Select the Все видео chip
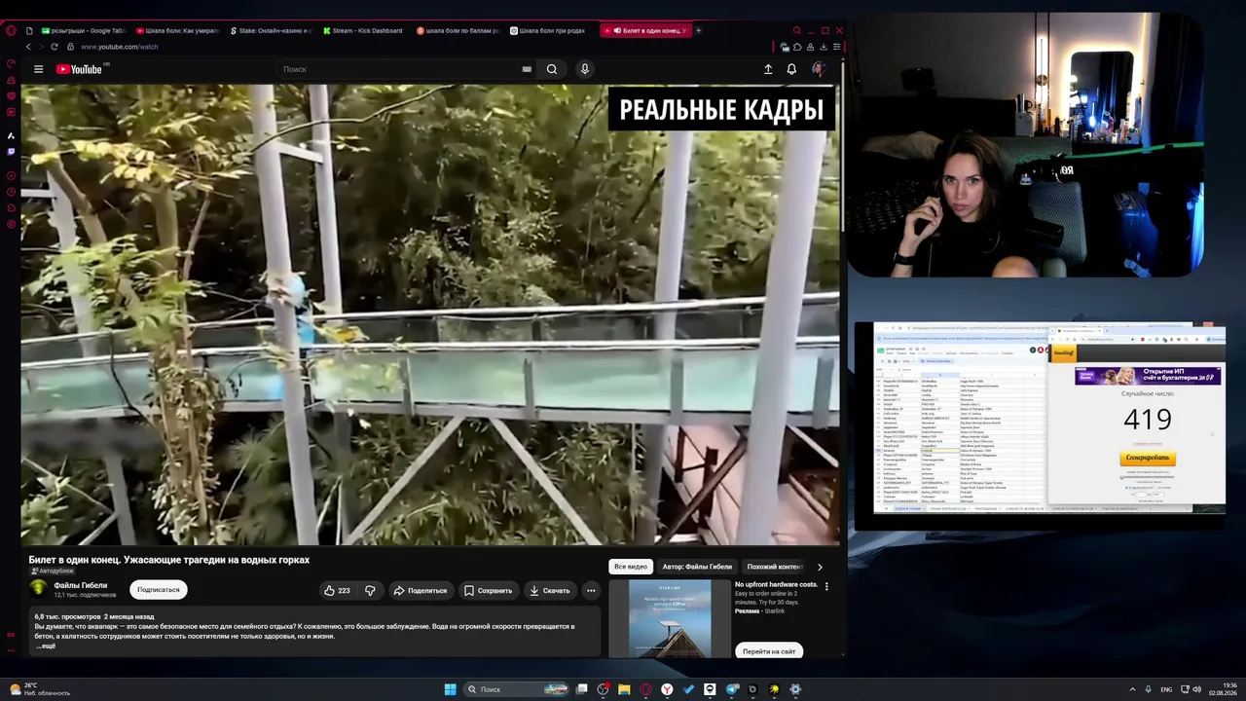 tap(631, 567)
